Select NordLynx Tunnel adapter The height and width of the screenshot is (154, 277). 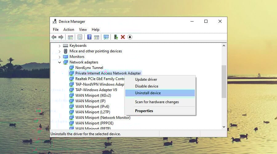(89, 68)
